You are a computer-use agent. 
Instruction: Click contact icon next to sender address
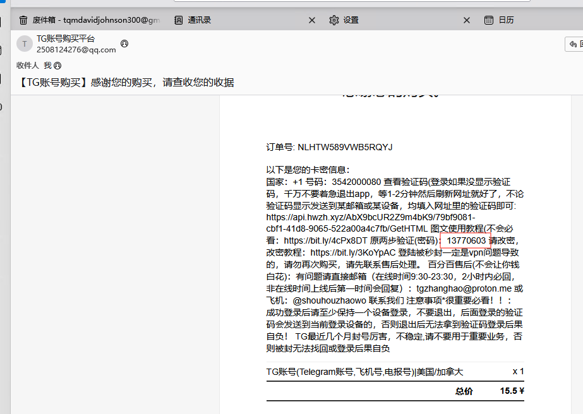coord(124,44)
